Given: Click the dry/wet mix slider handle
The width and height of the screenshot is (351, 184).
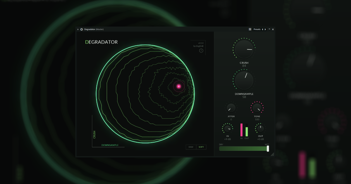Looking at the screenshot, I should tap(268, 148).
